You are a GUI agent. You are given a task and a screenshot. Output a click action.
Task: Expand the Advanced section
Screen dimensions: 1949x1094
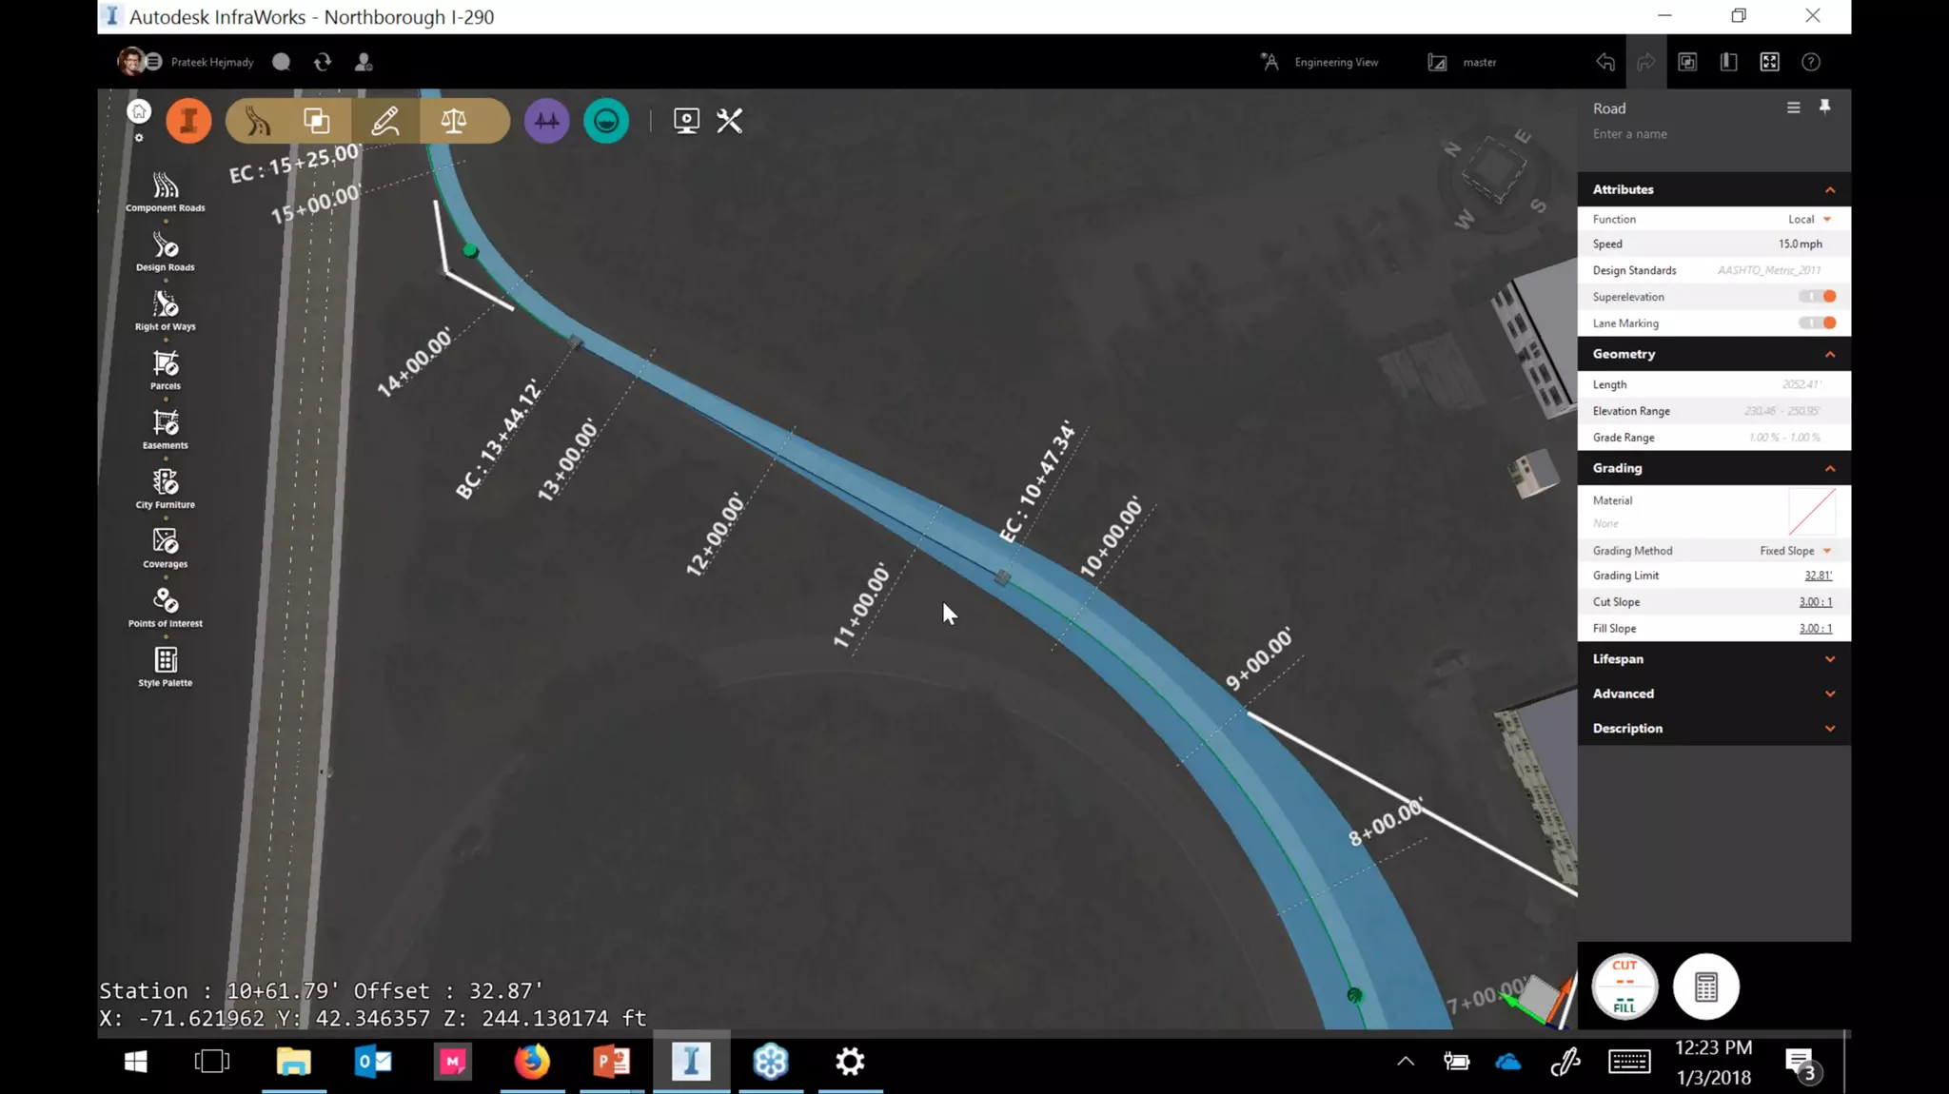point(1829,694)
